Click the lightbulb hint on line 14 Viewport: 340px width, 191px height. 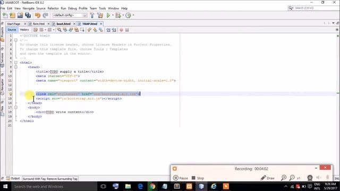[x=10, y=94]
